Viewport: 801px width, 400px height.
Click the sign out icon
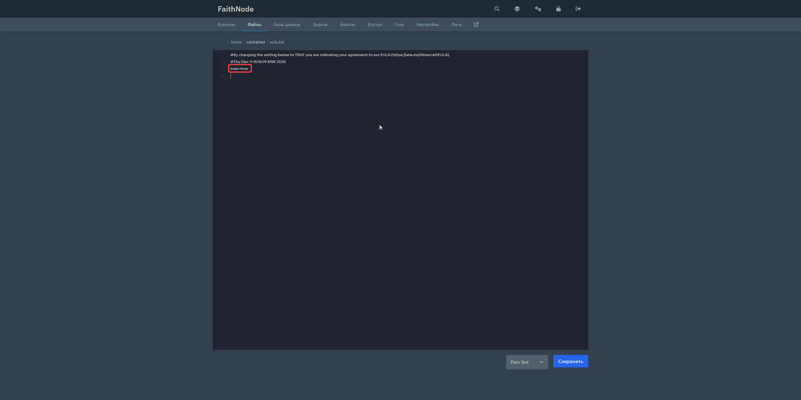coord(578,9)
